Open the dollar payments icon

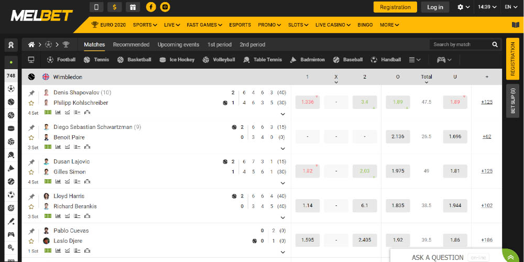tap(115, 7)
